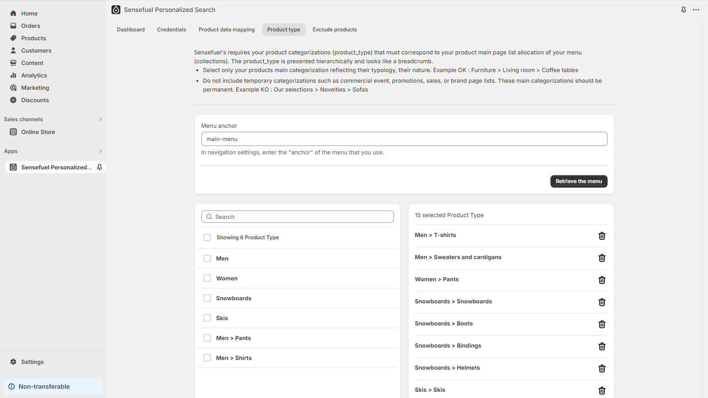Click the Sensefuel app icon in the sidebar
This screenshot has width=708, height=398.
(13, 167)
